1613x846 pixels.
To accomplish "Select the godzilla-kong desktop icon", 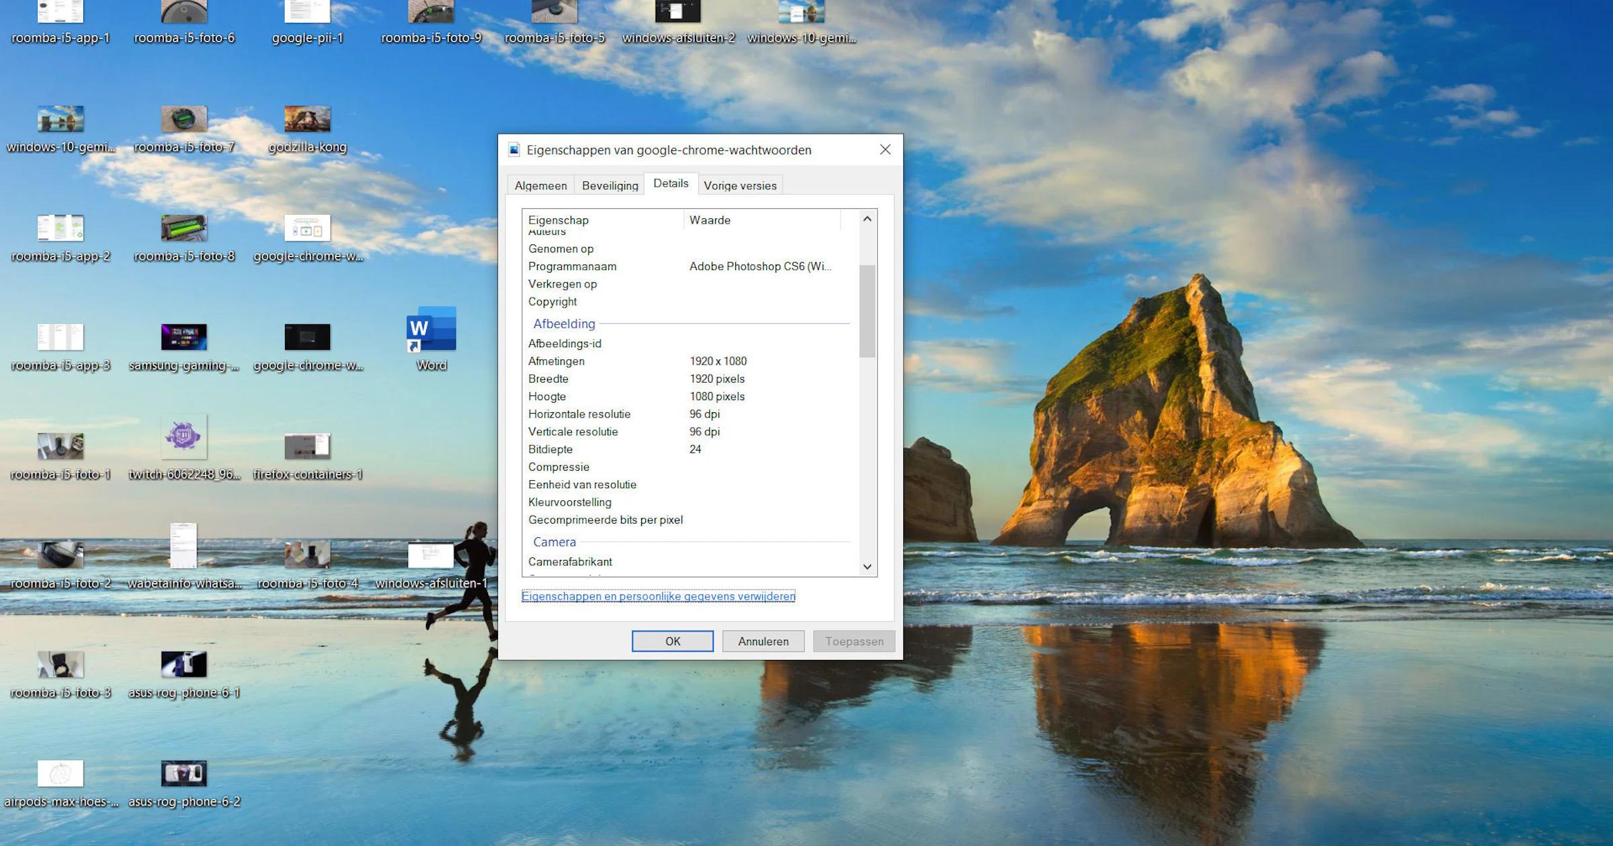I will tap(307, 130).
